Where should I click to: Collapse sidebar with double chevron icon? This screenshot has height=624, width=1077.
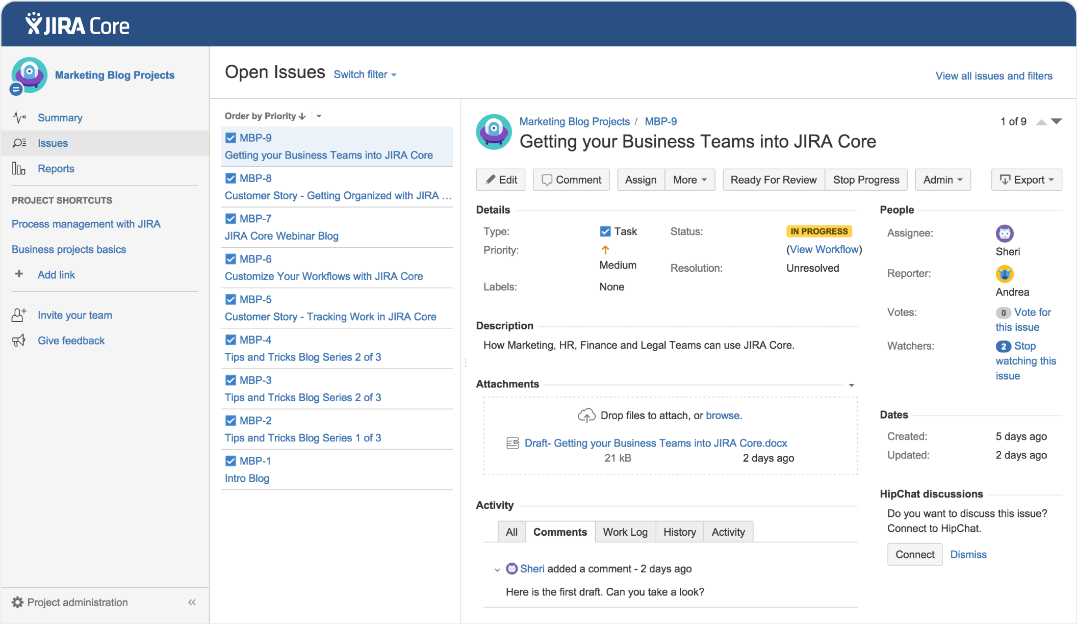pyautogui.click(x=192, y=603)
